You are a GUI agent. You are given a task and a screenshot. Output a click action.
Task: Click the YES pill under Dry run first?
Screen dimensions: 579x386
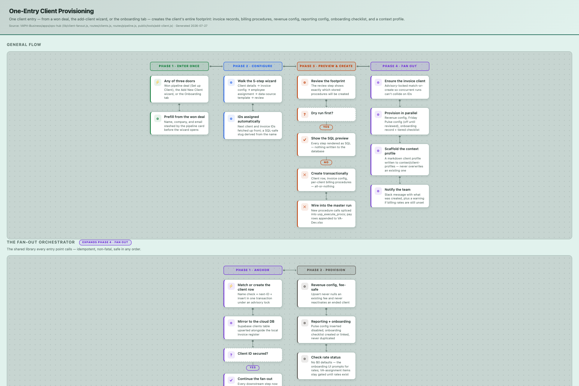click(x=326, y=127)
